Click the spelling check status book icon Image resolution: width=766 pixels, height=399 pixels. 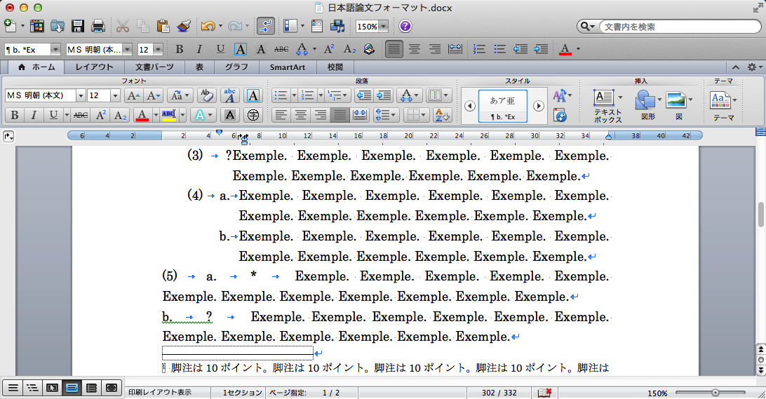(544, 393)
